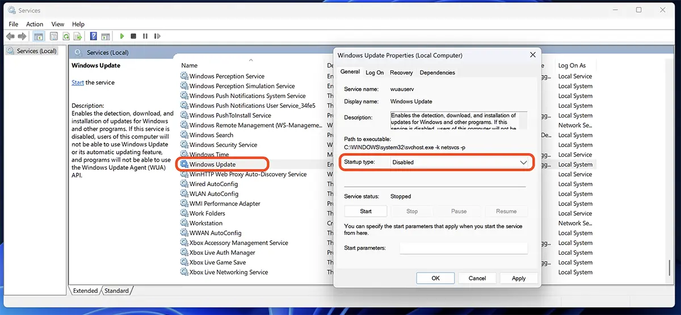Switch to the Dependencies tab
This screenshot has width=681, height=315.
[x=438, y=73]
